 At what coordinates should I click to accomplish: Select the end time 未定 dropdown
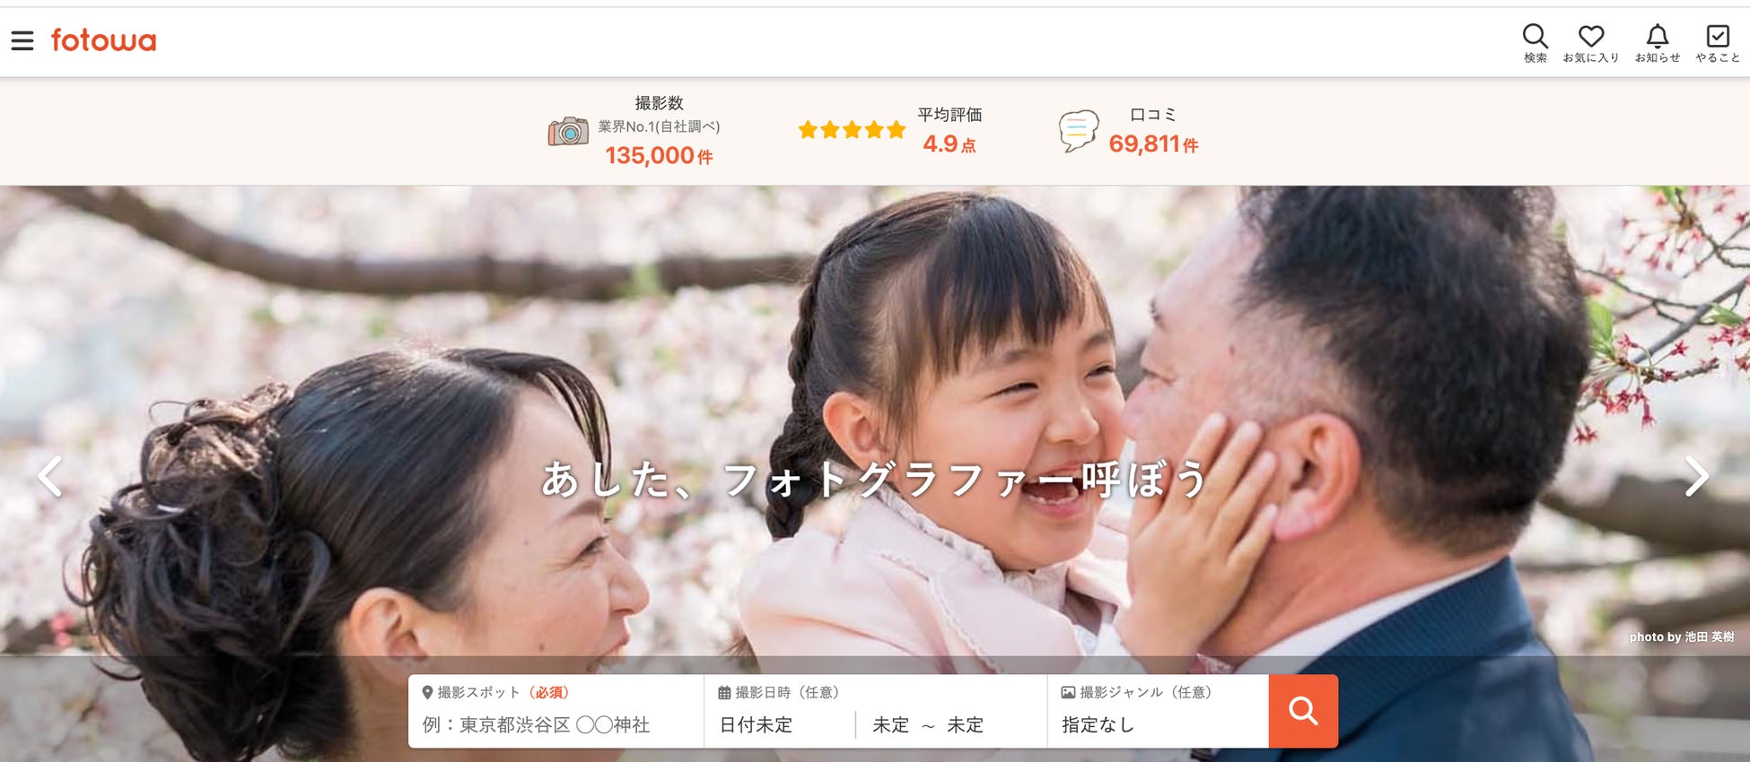pyautogui.click(x=965, y=724)
